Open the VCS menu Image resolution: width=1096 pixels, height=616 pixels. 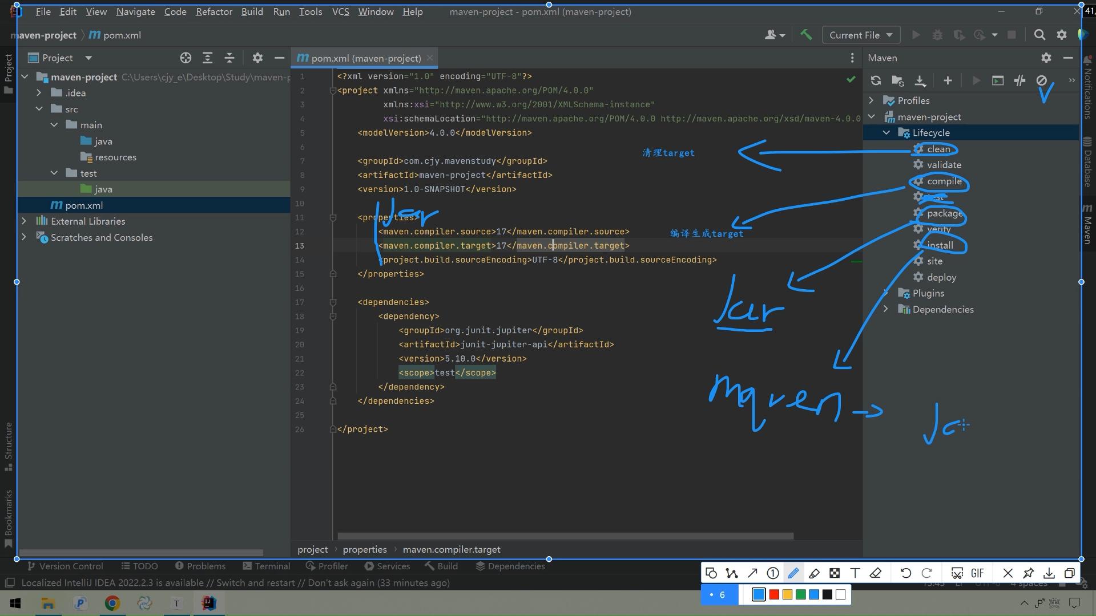coord(340,11)
